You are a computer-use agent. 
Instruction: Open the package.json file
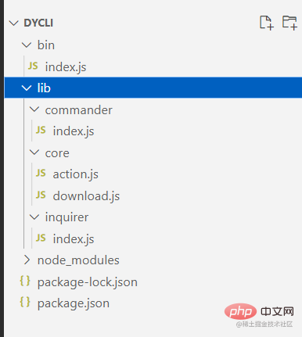pos(74,303)
